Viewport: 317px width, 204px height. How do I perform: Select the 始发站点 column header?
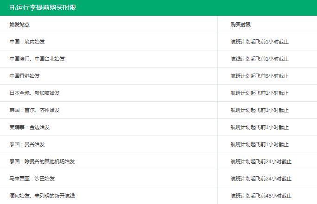point(19,25)
